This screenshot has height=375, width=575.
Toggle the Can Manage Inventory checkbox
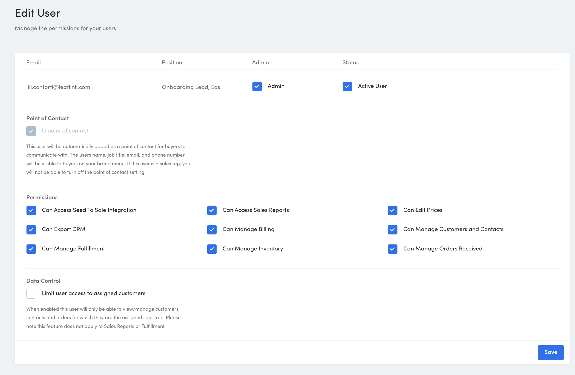click(x=212, y=249)
